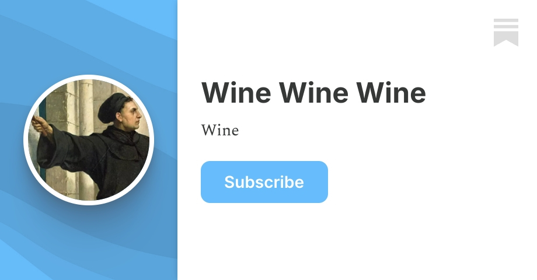The width and height of the screenshot is (537, 280).
Task: Click the middle "Wine" word in the heading
Action: point(313,93)
